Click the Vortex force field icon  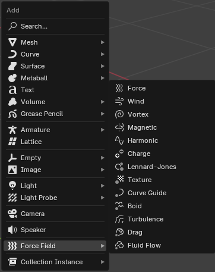tap(119, 114)
